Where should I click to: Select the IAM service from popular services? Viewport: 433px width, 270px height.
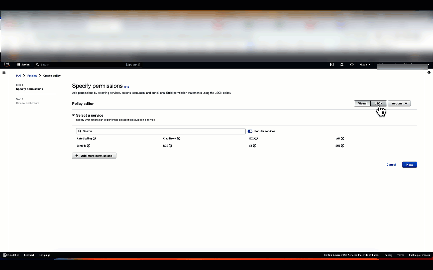[x=338, y=138]
